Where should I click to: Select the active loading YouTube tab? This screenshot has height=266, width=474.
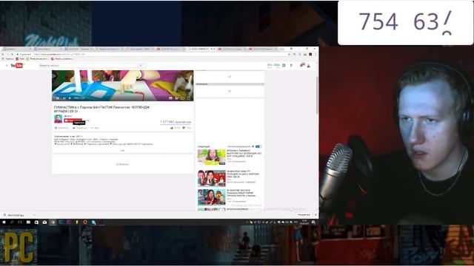[x=201, y=49]
